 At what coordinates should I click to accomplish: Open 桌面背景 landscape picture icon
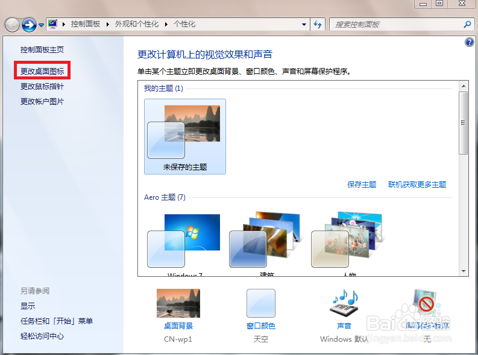coord(178,303)
